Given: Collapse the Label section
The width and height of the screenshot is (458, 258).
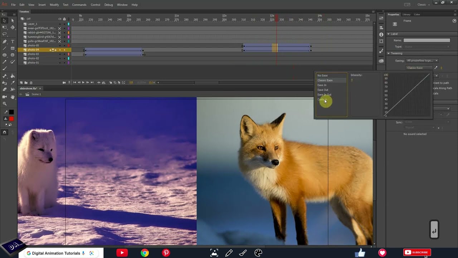Looking at the screenshot, I should point(389,34).
